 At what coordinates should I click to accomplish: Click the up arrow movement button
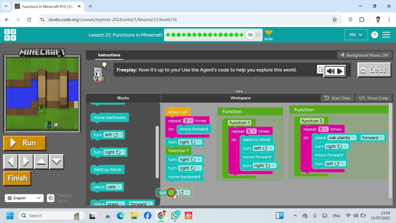click(x=41, y=161)
